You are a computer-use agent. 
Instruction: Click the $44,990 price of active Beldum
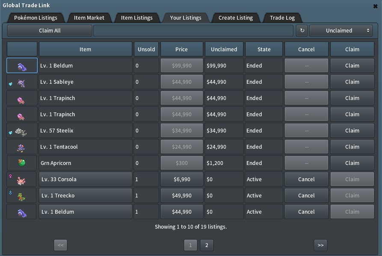tap(181, 212)
